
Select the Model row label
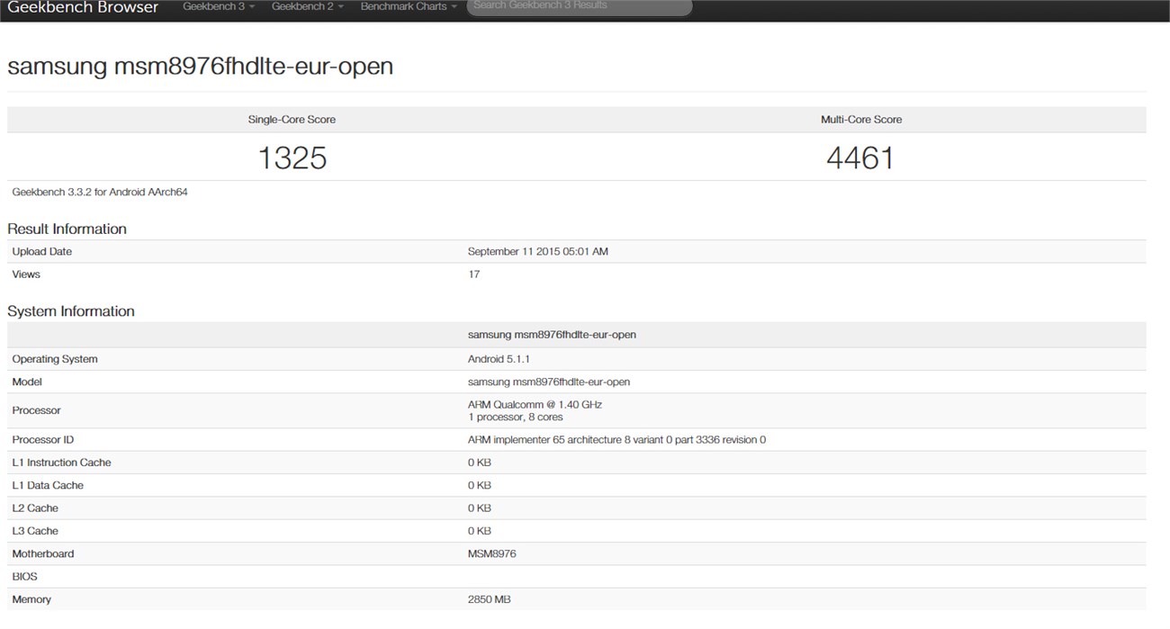point(27,382)
